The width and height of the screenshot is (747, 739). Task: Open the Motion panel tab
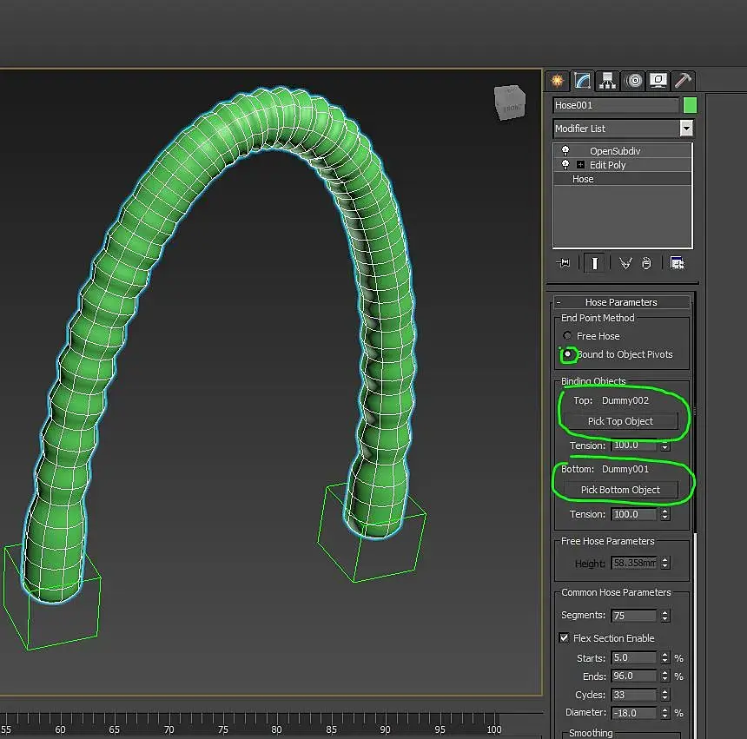[x=633, y=81]
